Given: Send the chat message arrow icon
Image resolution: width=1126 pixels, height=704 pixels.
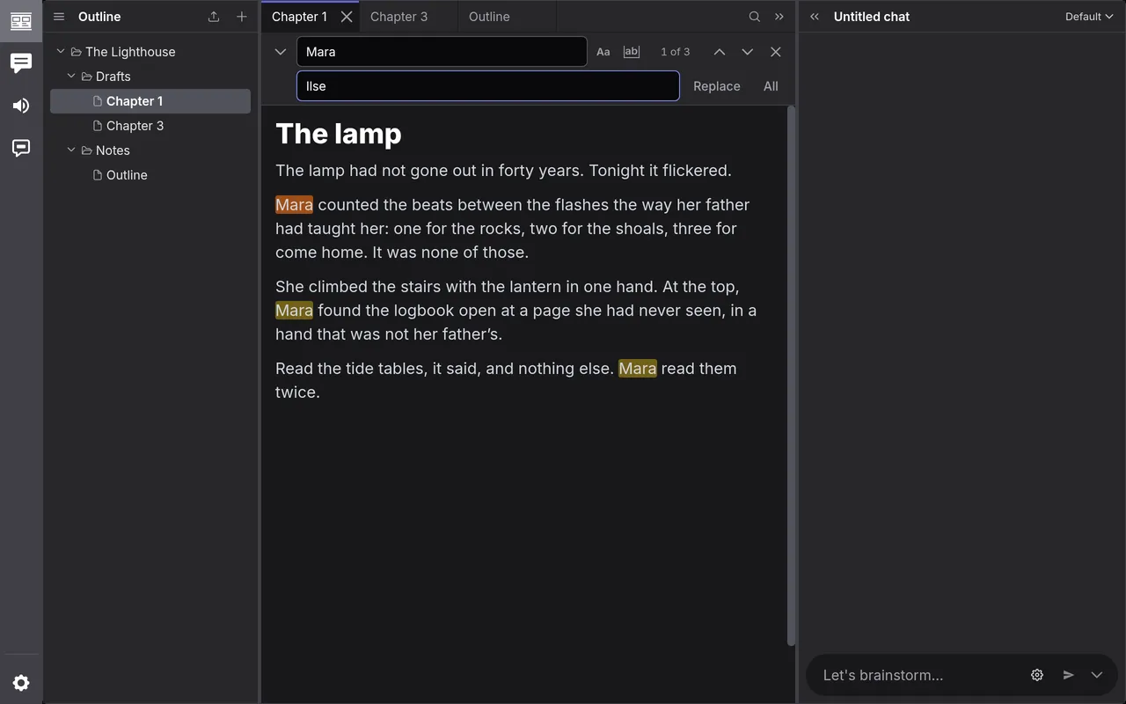Looking at the screenshot, I should (1069, 675).
